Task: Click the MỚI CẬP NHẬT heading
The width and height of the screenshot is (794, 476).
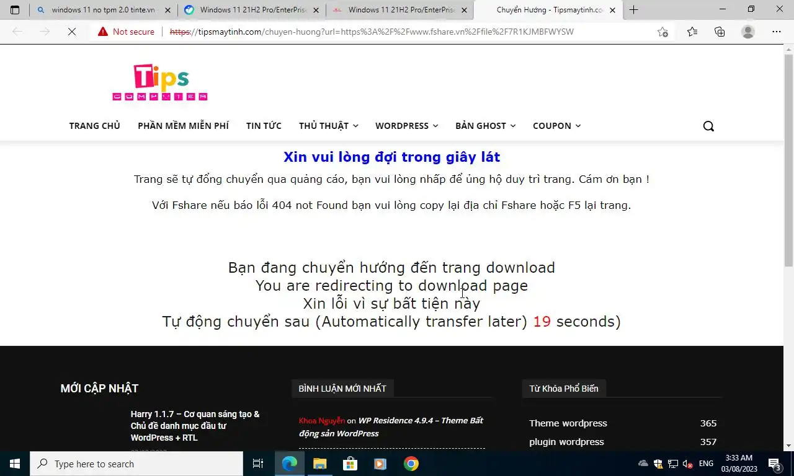Action: (x=99, y=389)
